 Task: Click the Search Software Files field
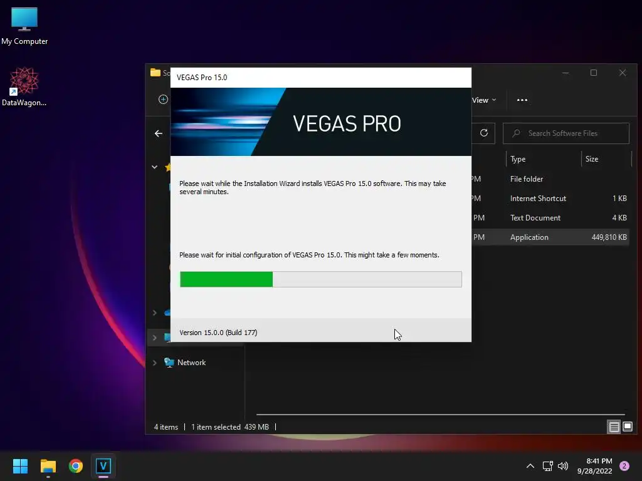pos(566,133)
